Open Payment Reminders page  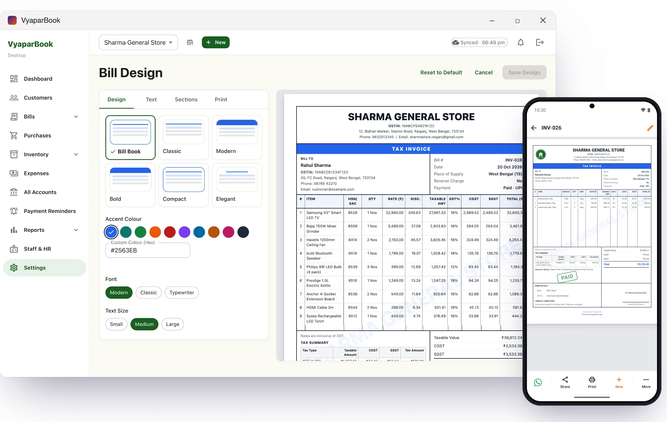coord(44,211)
